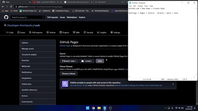Focus the Search or jump to field
This screenshot has width=198, height=111.
click(x=28, y=17)
